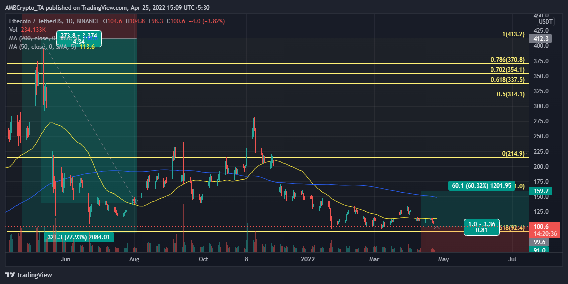Select the Fibonacci 0.5(314.1) level label
The height and width of the screenshot is (284, 568).
point(511,94)
